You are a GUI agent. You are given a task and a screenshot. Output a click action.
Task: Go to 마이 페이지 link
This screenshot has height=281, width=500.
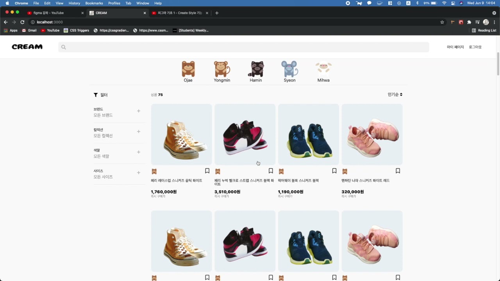coord(455,47)
